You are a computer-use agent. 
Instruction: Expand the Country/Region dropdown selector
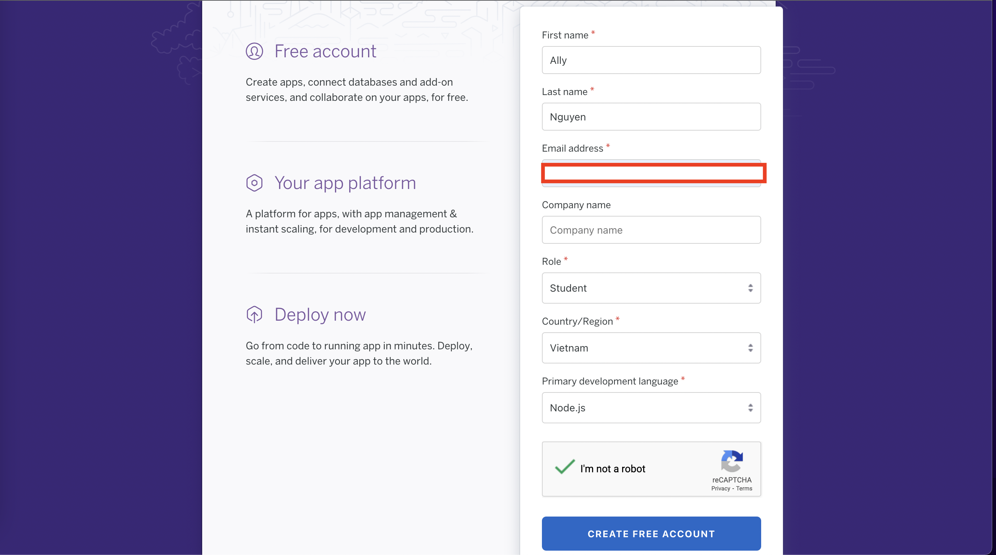[651, 348]
